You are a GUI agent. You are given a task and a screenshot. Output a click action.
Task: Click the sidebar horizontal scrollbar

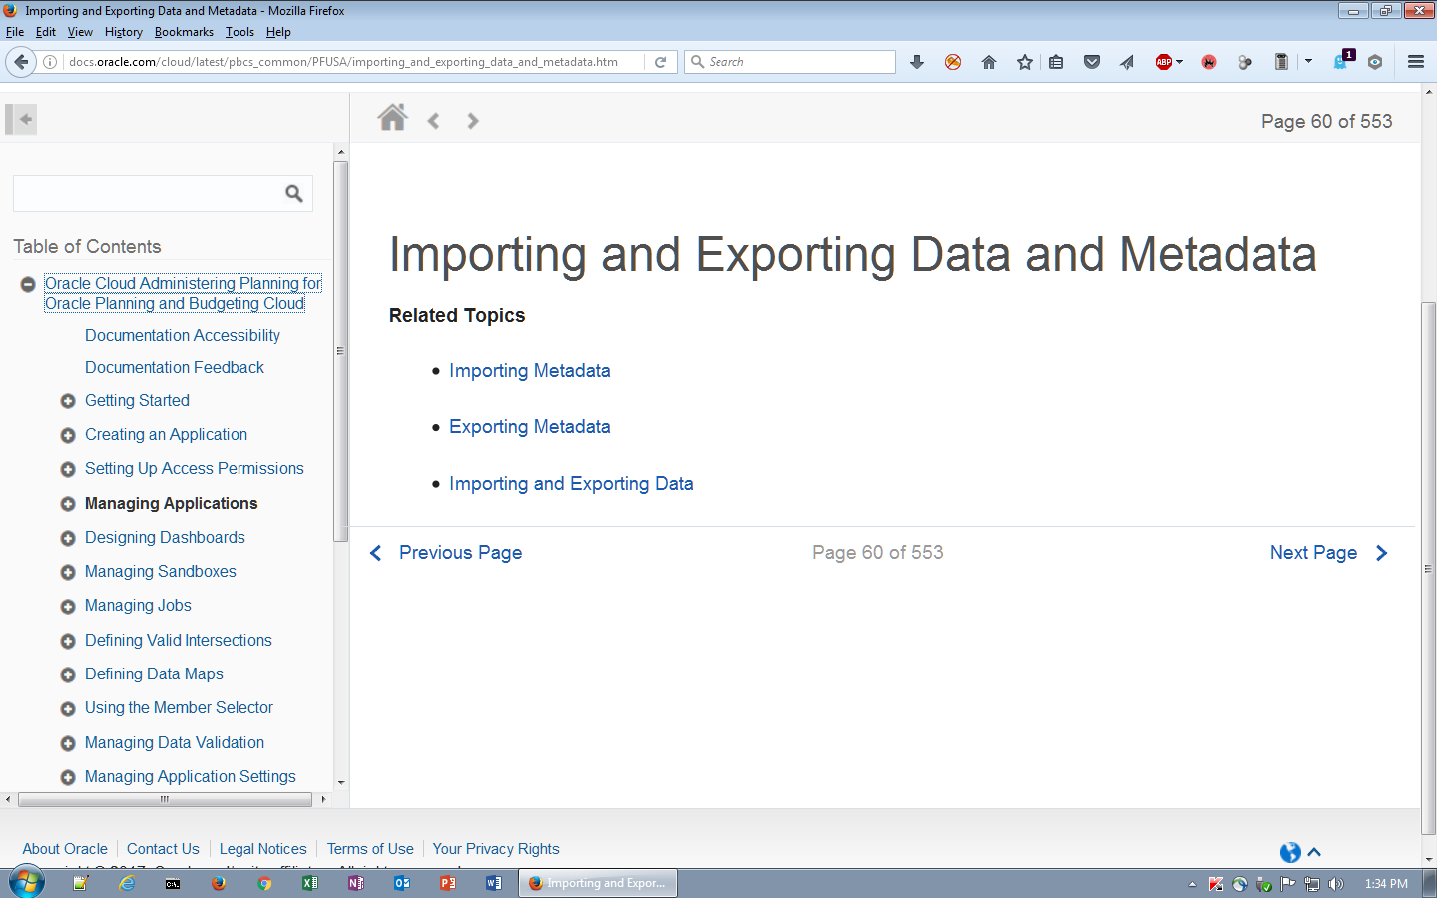coord(165,799)
